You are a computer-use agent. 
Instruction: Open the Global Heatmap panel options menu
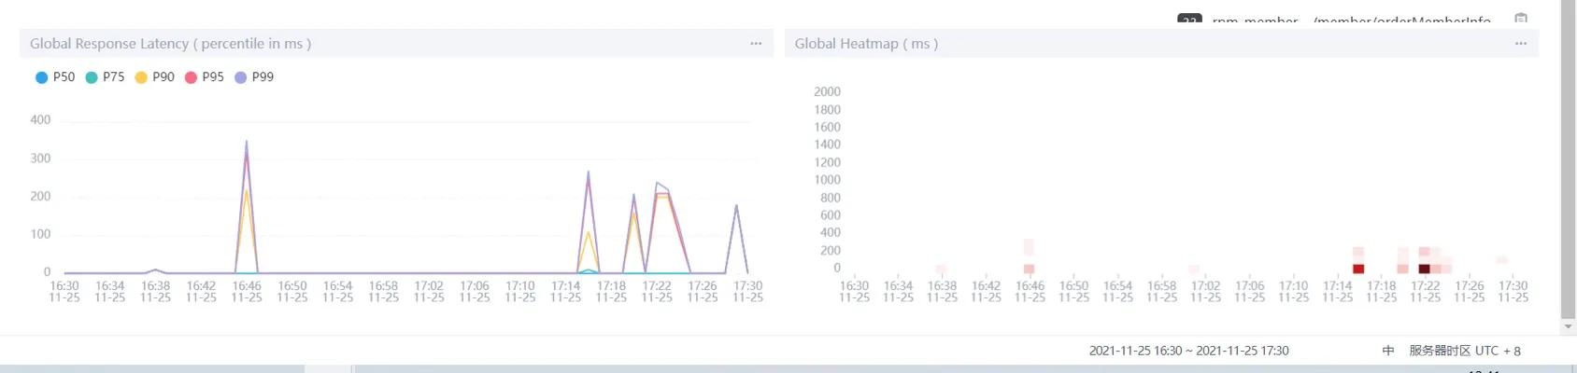[x=1521, y=44]
